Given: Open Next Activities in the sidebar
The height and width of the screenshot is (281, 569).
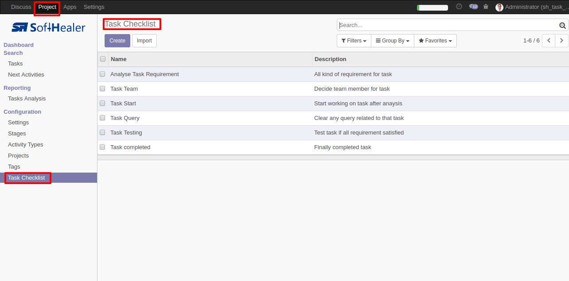Looking at the screenshot, I should pos(26,75).
